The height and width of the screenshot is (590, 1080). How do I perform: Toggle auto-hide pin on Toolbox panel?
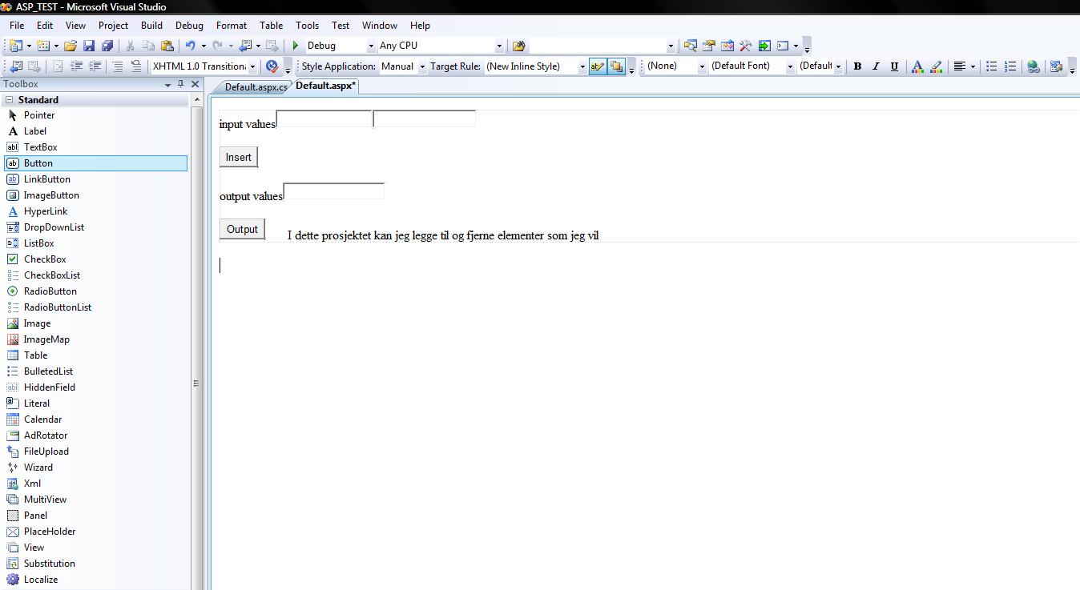[181, 84]
